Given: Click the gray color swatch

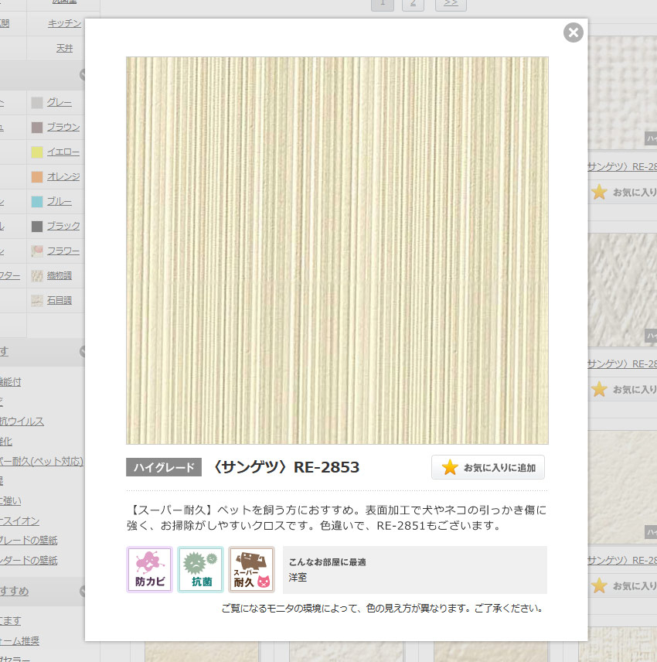Looking at the screenshot, I should point(37,103).
